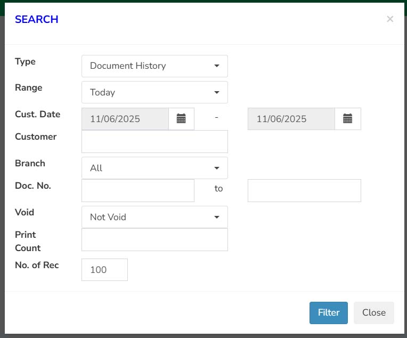Focus the Print Count input box
The height and width of the screenshot is (338, 407).
tap(154, 239)
